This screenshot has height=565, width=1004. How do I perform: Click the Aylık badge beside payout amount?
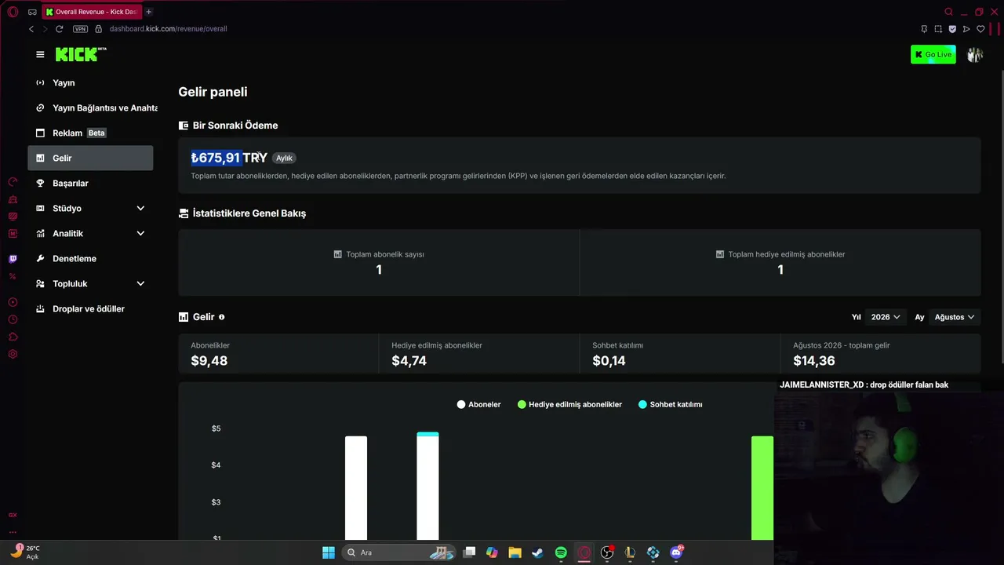(x=284, y=158)
